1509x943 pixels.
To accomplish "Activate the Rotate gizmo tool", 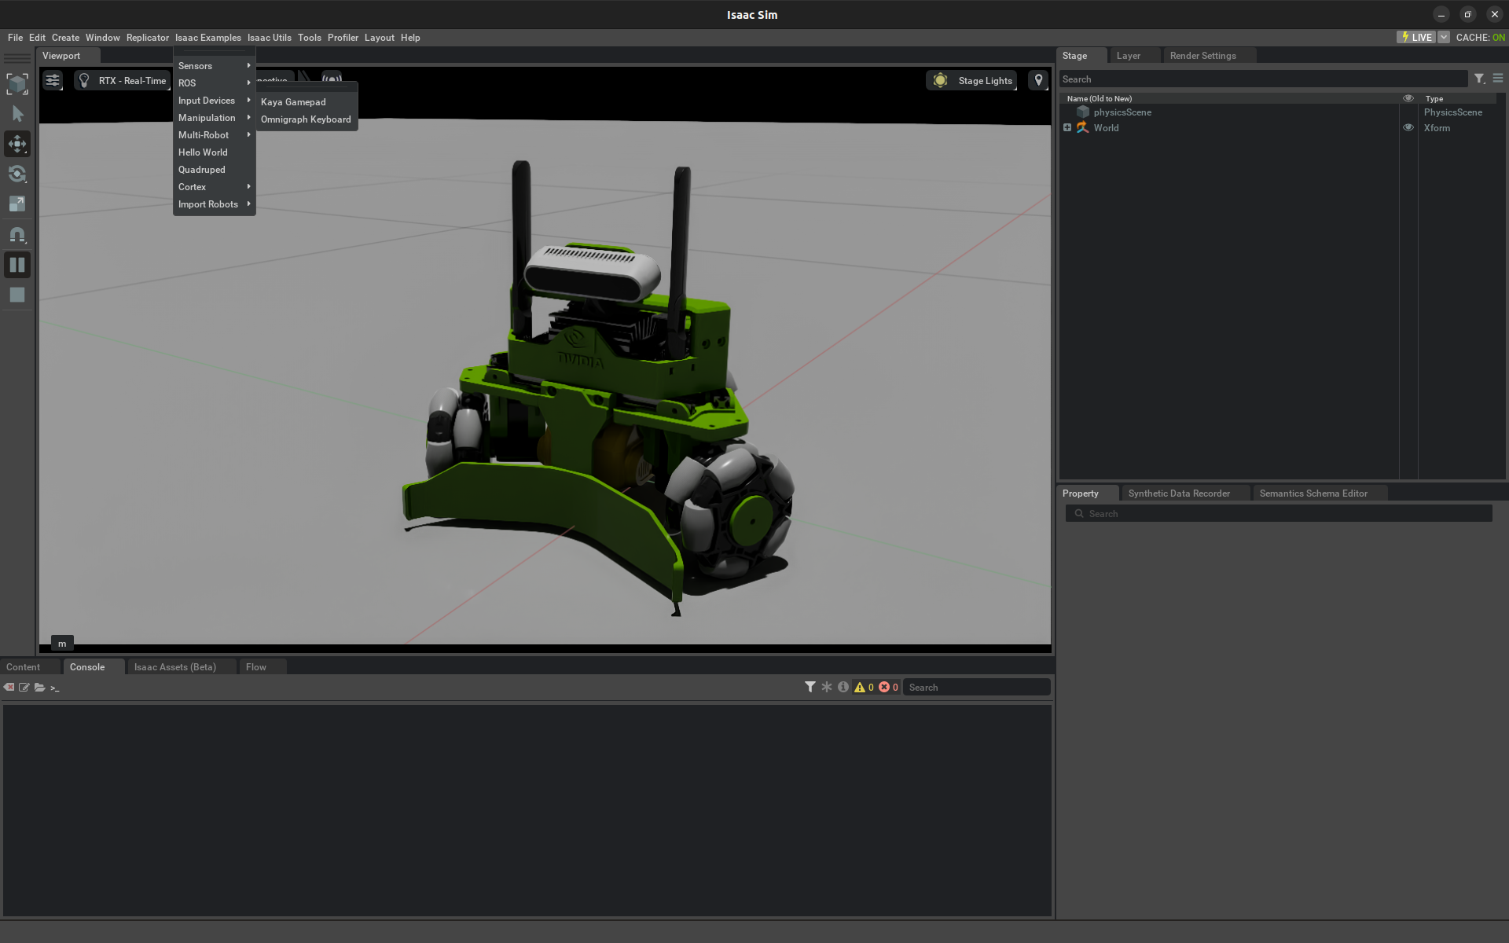I will pyautogui.click(x=17, y=174).
